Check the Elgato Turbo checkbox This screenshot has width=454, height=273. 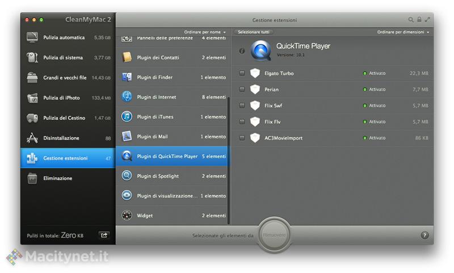point(242,73)
